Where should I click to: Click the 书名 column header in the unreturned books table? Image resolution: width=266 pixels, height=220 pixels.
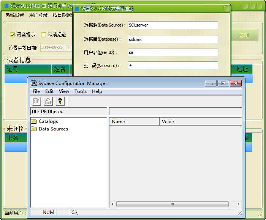pyautogui.click(x=16, y=138)
